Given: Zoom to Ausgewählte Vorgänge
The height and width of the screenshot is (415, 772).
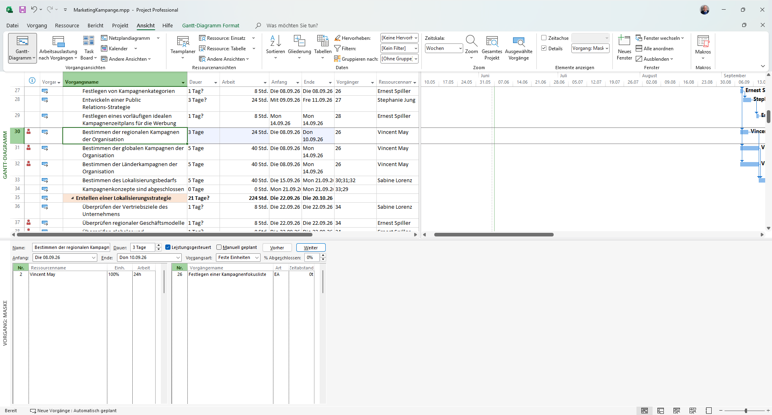Looking at the screenshot, I should (519, 48).
